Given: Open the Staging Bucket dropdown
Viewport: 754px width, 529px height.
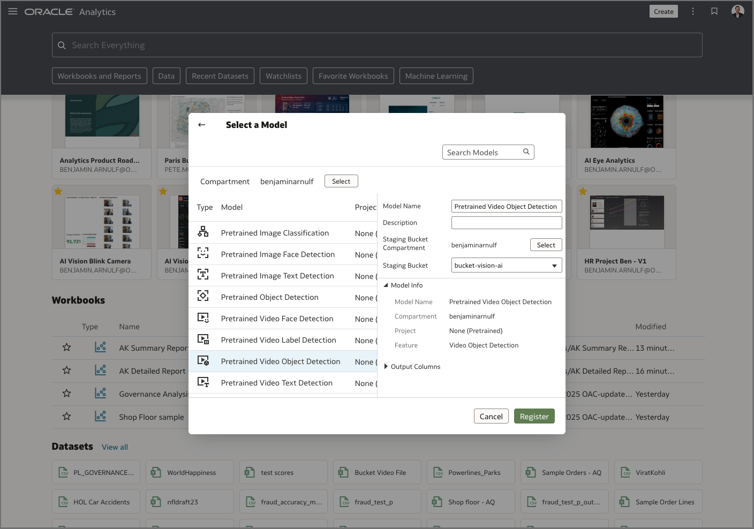Looking at the screenshot, I should tap(554, 265).
